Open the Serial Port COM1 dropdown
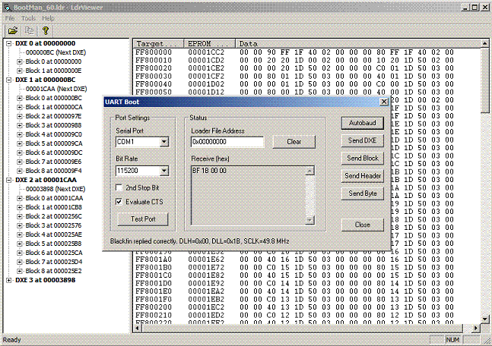The image size is (492, 346). pos(163,142)
